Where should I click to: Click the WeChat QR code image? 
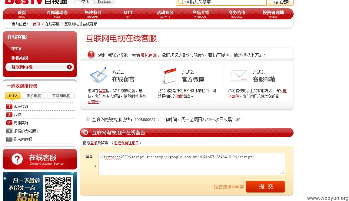pos(58,189)
